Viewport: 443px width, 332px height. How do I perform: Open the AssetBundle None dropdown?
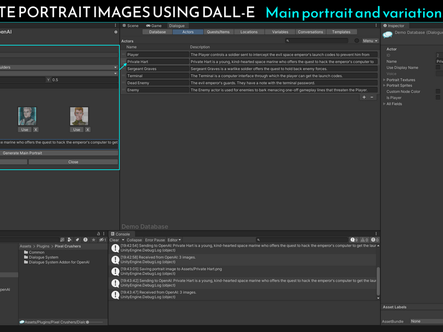click(x=426, y=321)
